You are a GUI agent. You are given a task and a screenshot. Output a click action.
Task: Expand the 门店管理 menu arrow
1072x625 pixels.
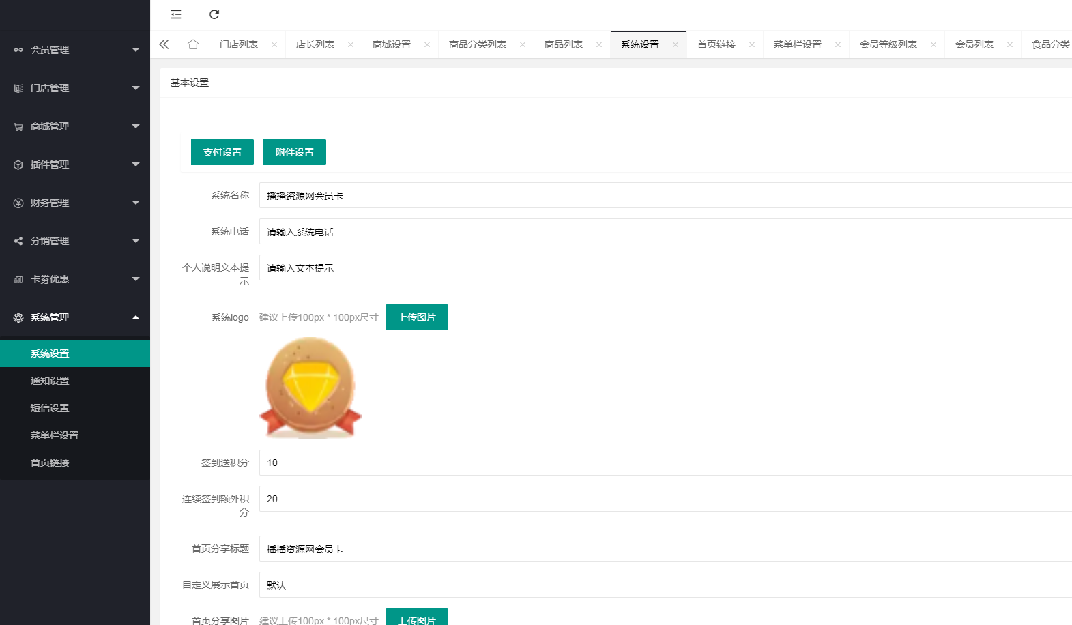[x=136, y=88]
